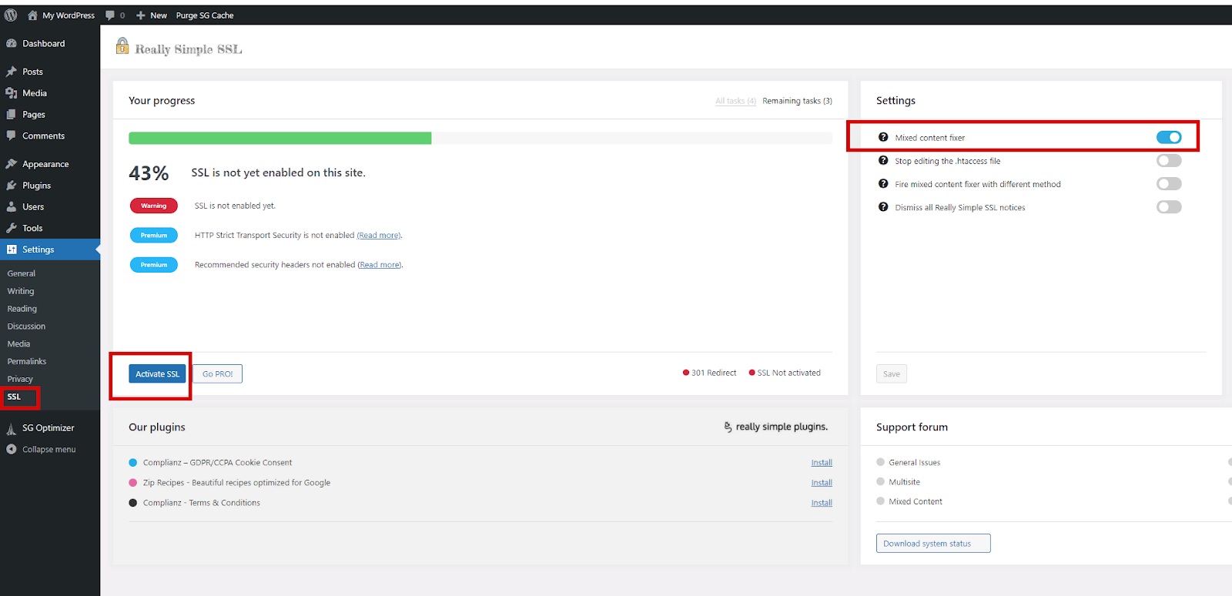Open the Privacy settings page

[x=20, y=380]
